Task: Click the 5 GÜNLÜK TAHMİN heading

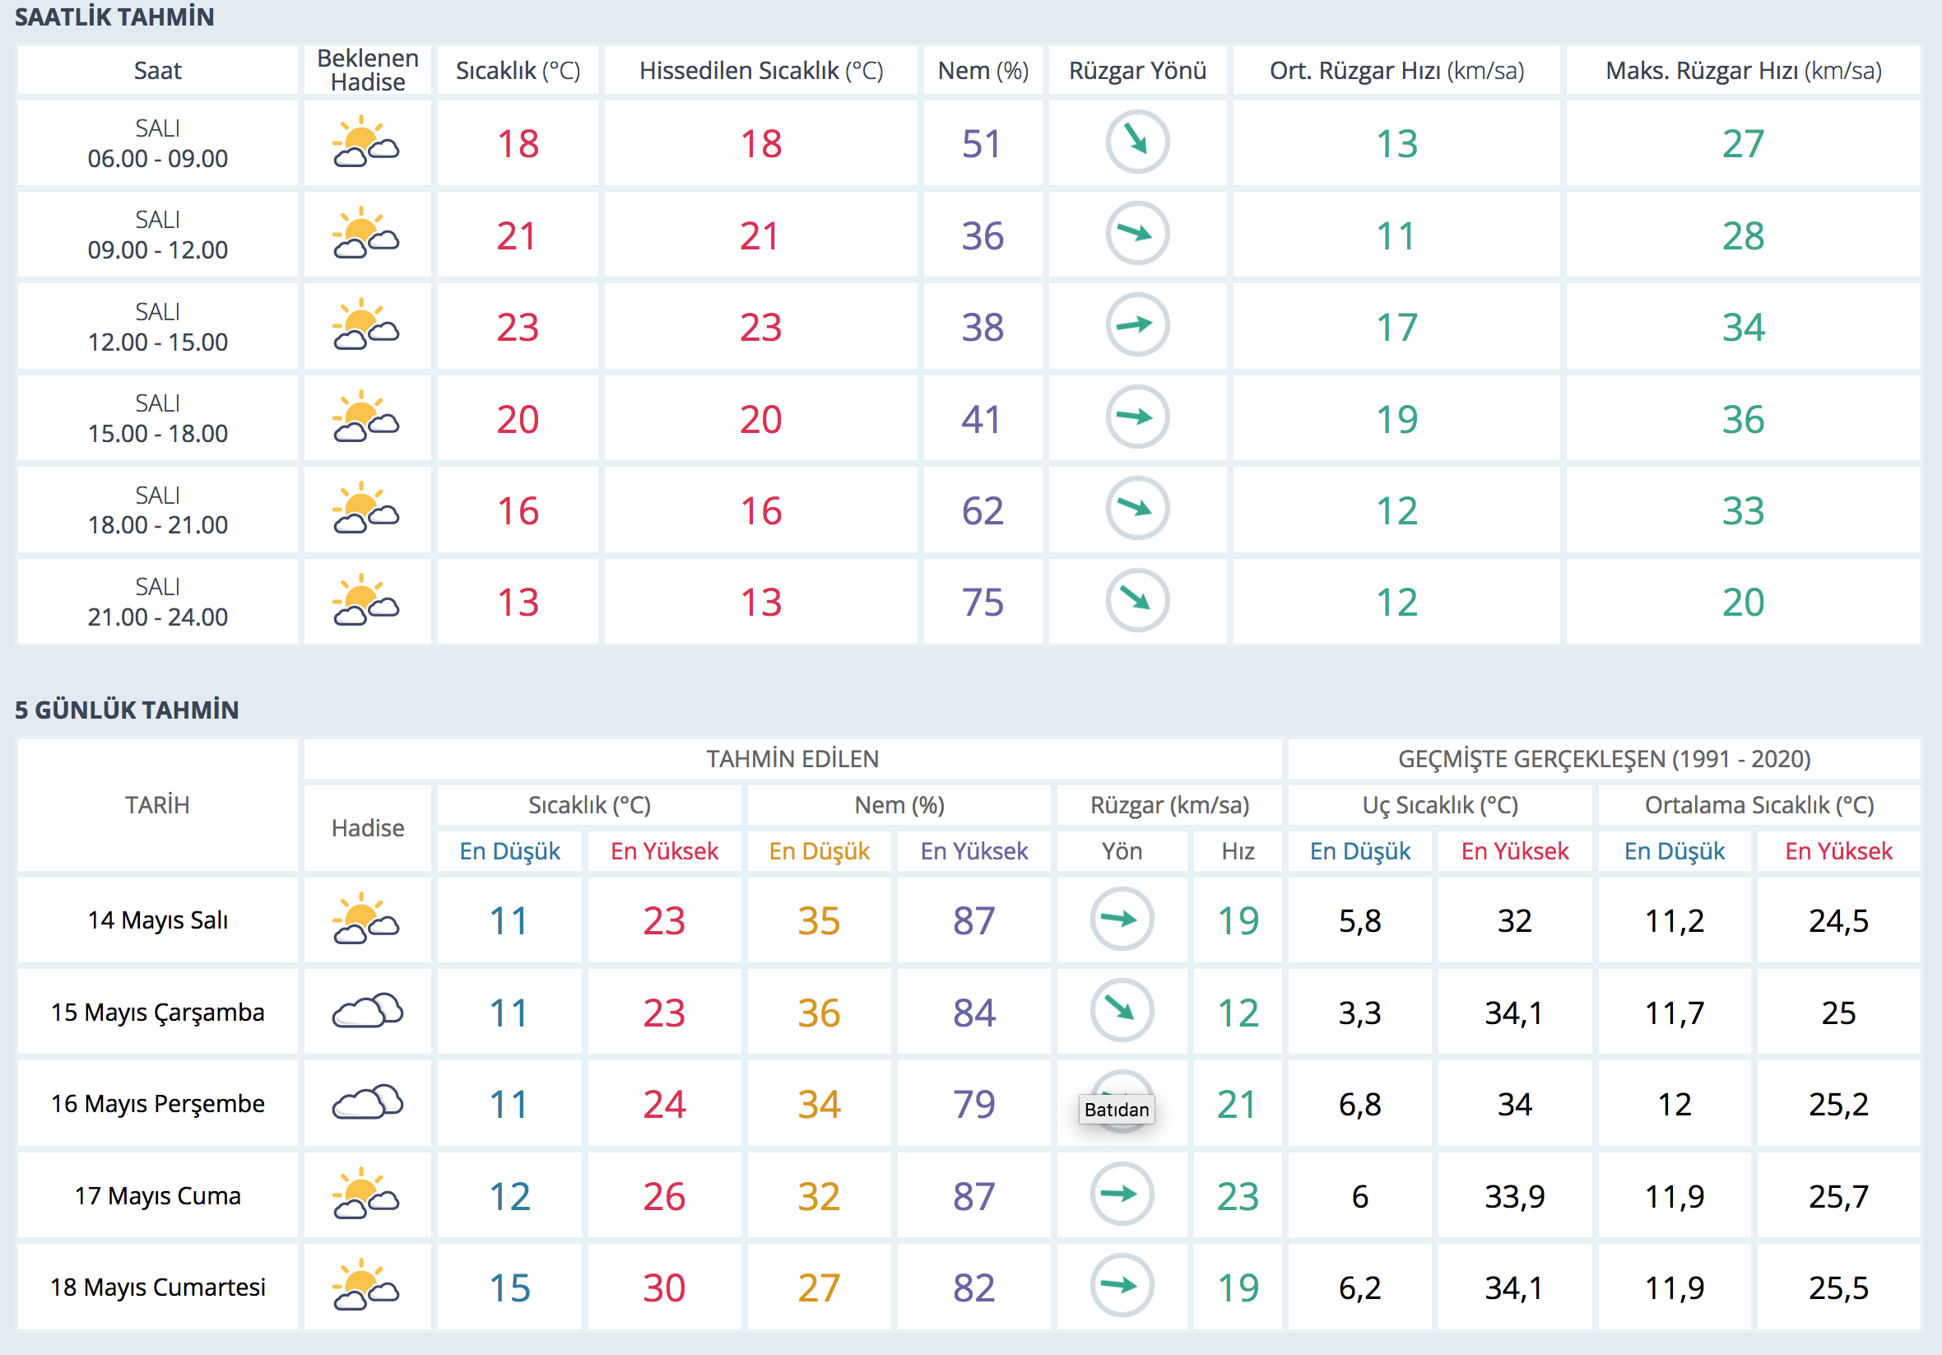Action: [127, 710]
